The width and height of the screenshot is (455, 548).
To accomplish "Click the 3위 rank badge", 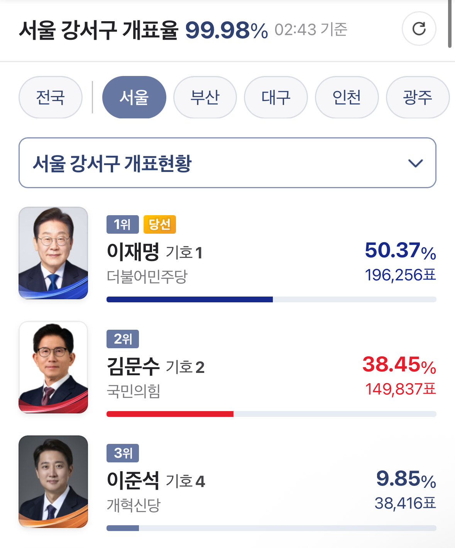I will (122, 453).
